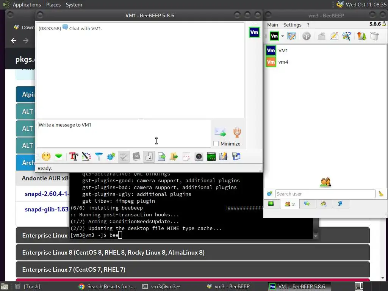The image size is (388, 291).
Task: Open file transfer up-down arrows icon
Action: pyautogui.click(x=361, y=36)
